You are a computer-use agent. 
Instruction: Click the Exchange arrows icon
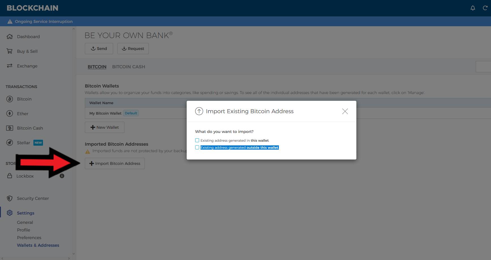coord(10,66)
